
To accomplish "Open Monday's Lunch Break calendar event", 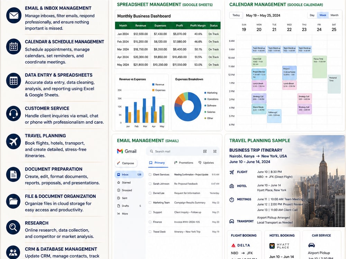I will (x=259, y=85).
